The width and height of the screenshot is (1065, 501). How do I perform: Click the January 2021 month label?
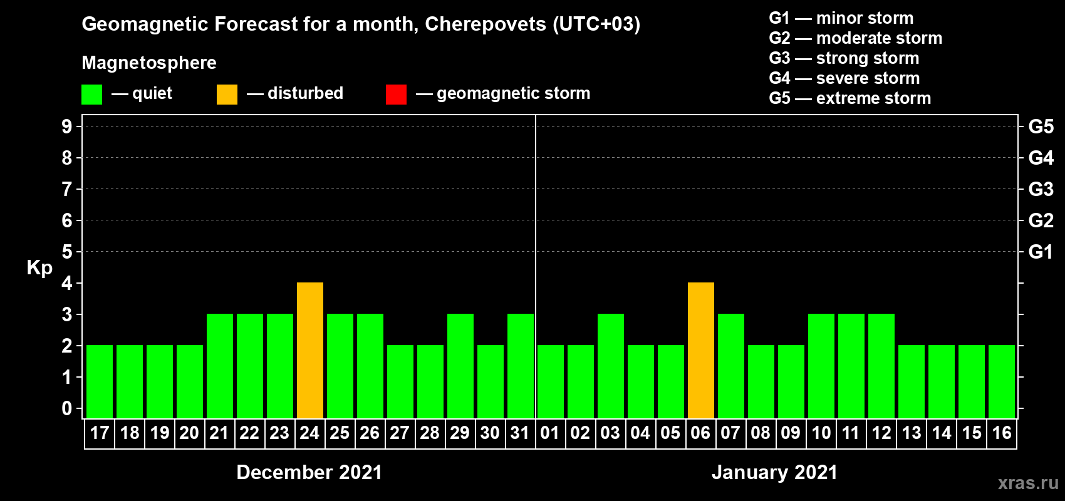point(775,472)
